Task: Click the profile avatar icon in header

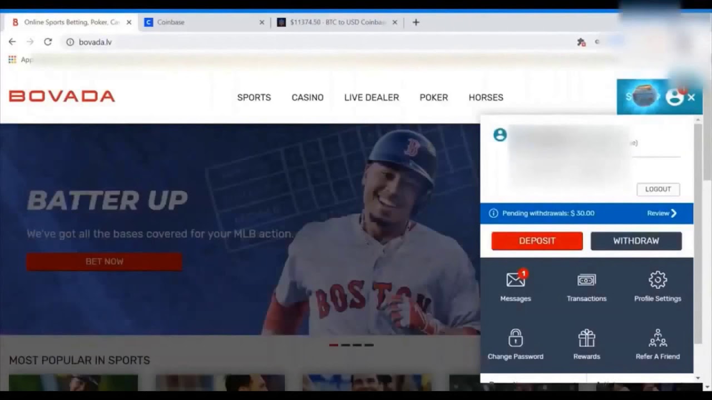Action: coord(674,97)
